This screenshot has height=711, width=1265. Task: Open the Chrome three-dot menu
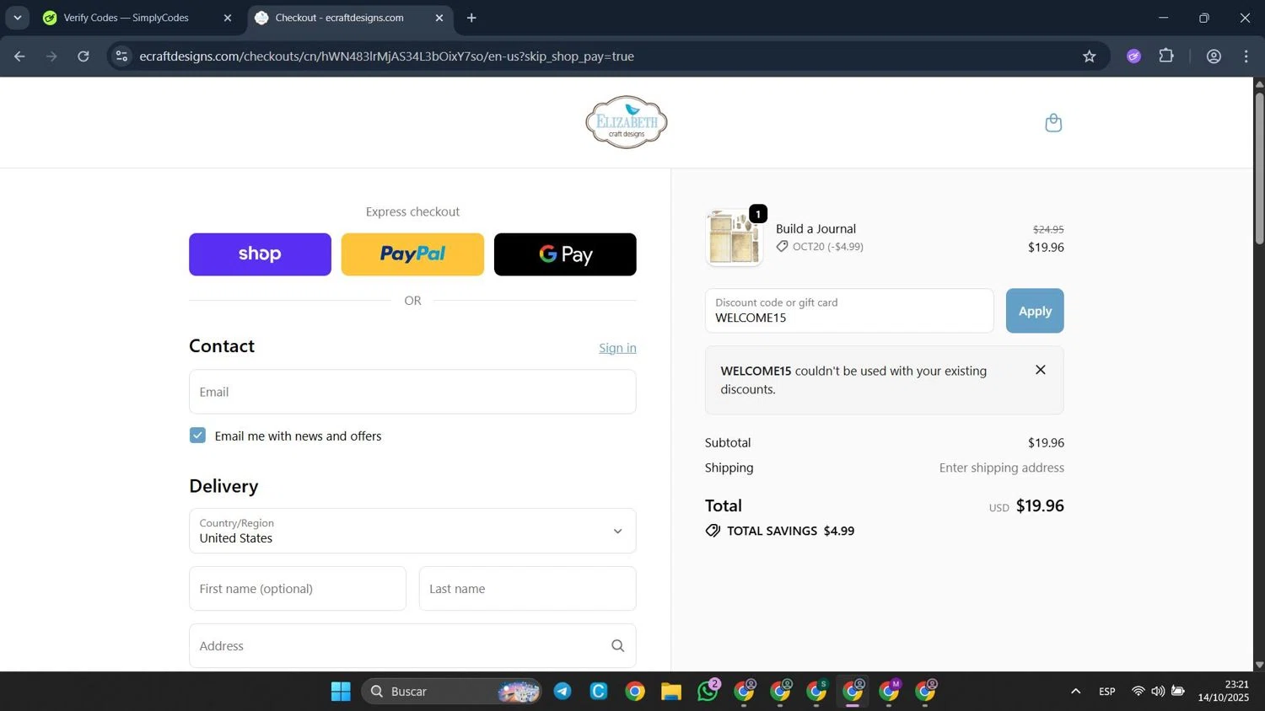click(x=1246, y=56)
